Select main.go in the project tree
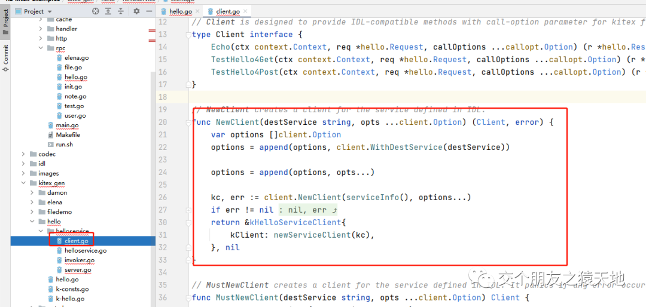This screenshot has width=646, height=307. tap(67, 125)
